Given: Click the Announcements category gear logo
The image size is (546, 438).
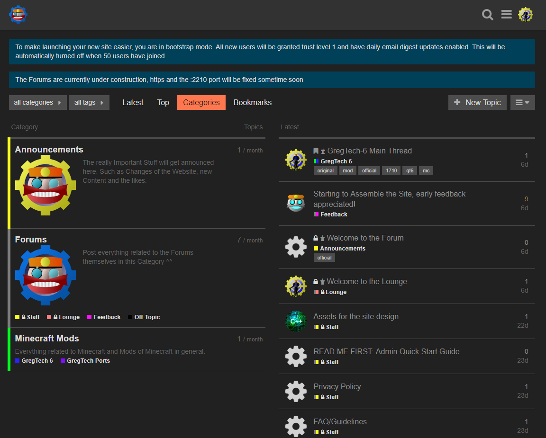Looking at the screenshot, I should 45,185.
